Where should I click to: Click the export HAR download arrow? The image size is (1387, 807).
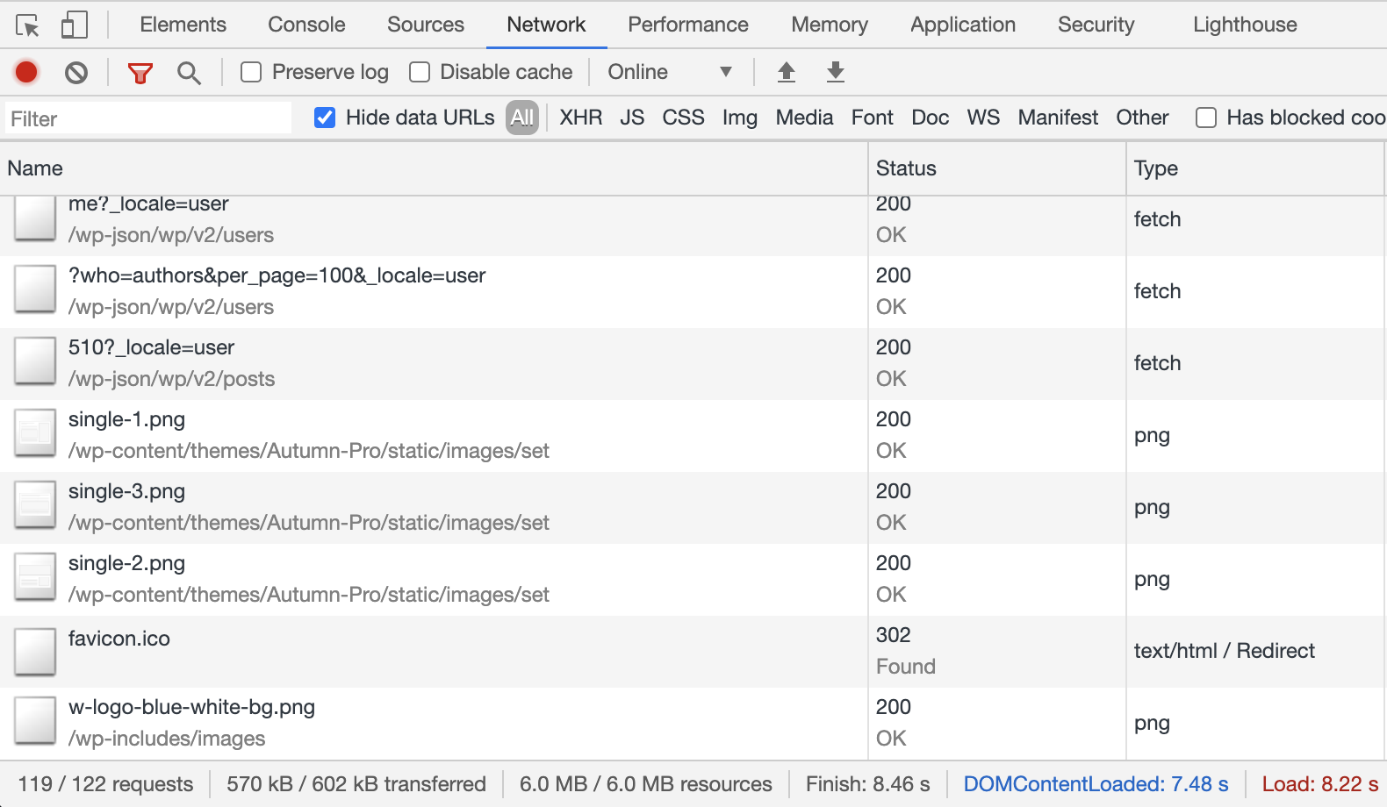[x=836, y=72]
